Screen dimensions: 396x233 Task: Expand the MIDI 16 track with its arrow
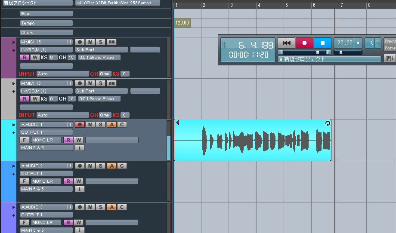tap(14, 83)
